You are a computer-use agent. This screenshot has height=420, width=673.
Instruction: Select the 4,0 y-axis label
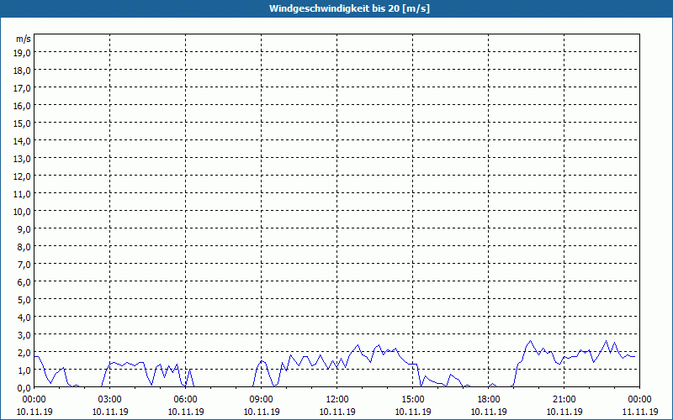pos(24,318)
